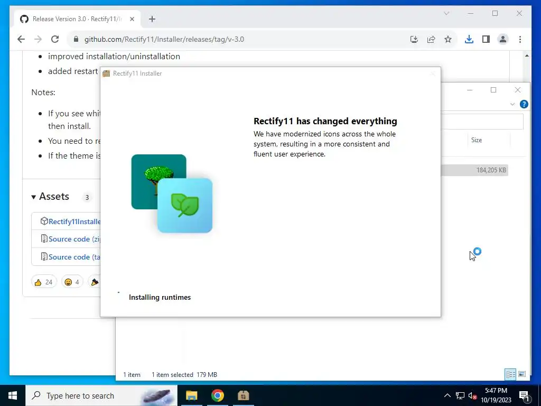
Task: Open File Explorer from the taskbar
Action: [191, 395]
